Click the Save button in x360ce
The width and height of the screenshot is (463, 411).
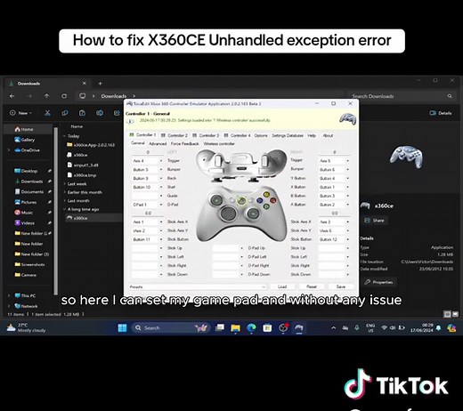click(x=341, y=286)
